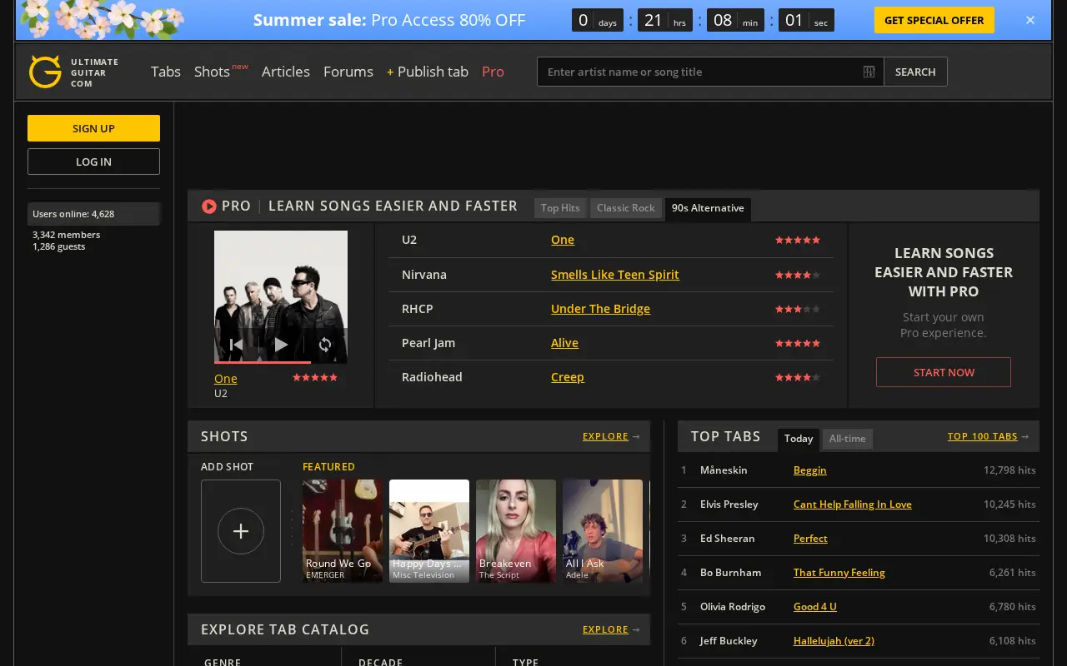The width and height of the screenshot is (1067, 666).
Task: Open the Beggin tab link
Action: pyautogui.click(x=810, y=470)
